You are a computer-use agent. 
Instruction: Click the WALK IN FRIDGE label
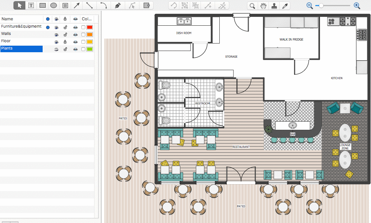291,40
